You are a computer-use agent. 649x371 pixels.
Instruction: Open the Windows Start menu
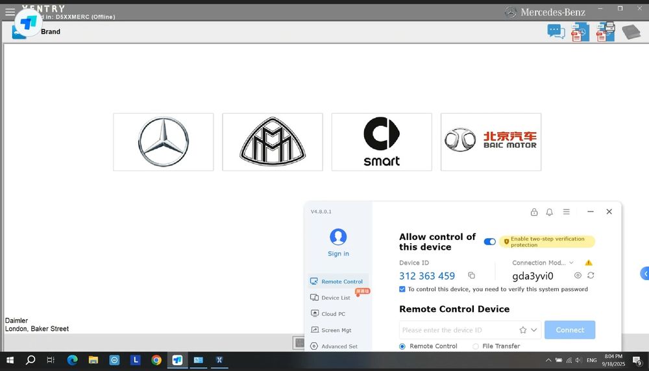click(10, 360)
